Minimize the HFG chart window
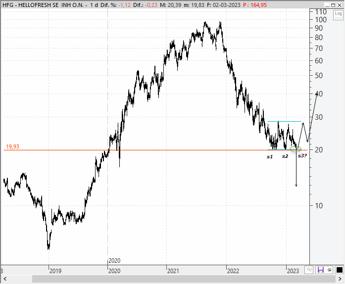The height and width of the screenshot is (284, 345). point(327,5)
